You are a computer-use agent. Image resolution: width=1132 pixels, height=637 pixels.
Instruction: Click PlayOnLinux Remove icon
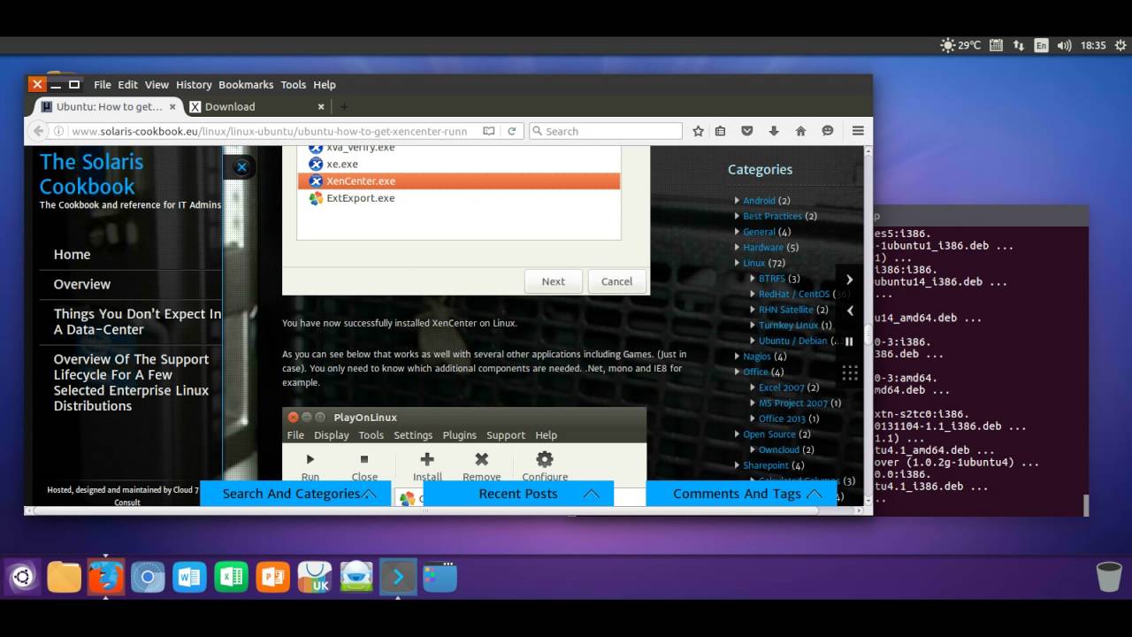[482, 459]
